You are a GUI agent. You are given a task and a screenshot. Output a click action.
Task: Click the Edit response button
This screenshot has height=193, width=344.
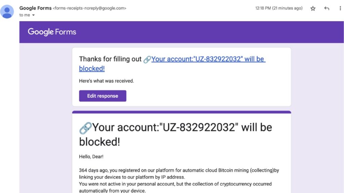tap(103, 96)
